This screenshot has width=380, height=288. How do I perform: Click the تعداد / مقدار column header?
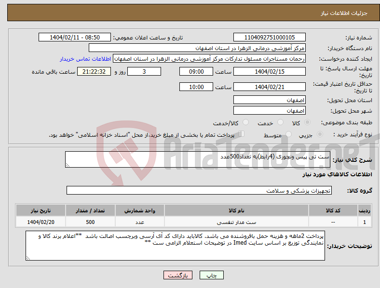(90, 210)
